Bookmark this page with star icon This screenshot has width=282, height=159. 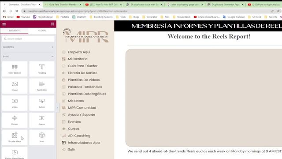278,11
